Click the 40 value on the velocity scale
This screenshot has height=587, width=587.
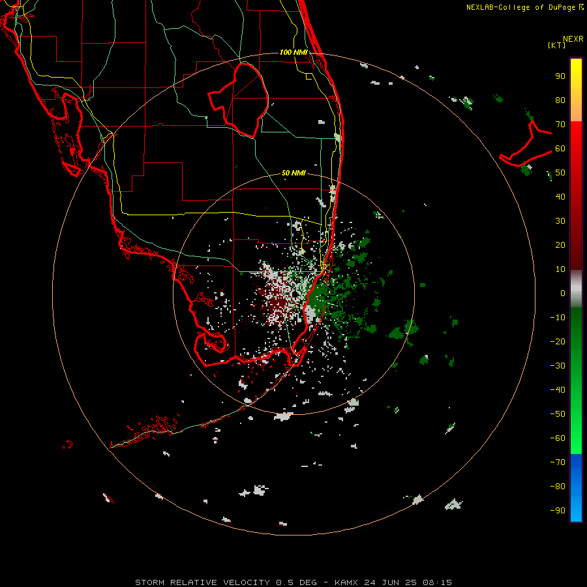click(x=560, y=196)
